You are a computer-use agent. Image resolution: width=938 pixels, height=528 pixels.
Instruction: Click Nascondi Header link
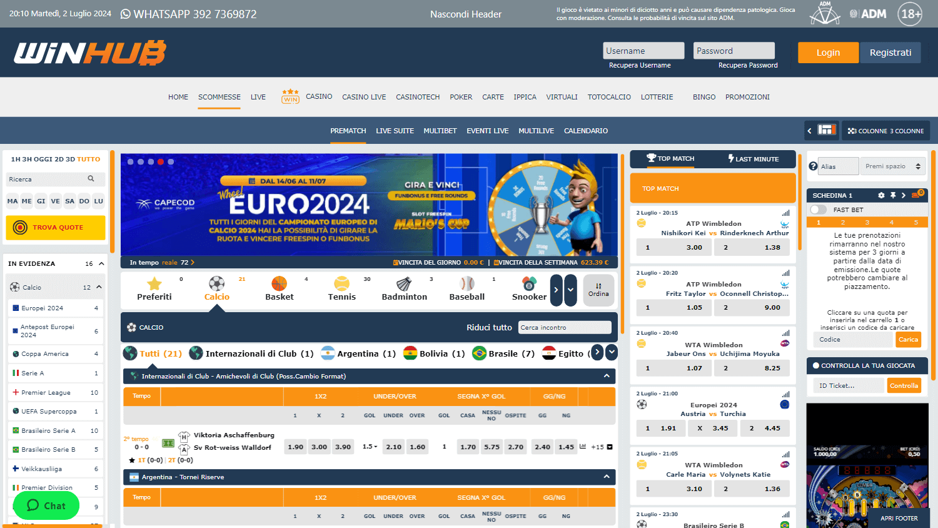(x=466, y=14)
